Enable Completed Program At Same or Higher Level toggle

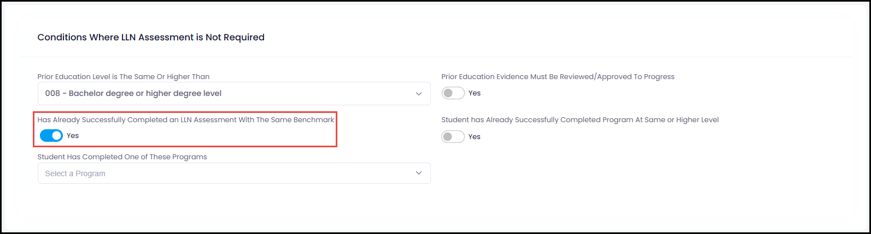pos(453,137)
